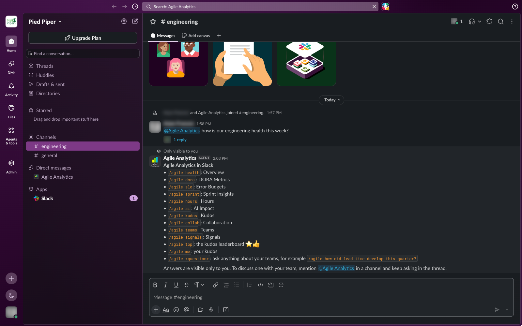Open schedule send options arrow
This screenshot has width=522, height=326.
(507, 310)
